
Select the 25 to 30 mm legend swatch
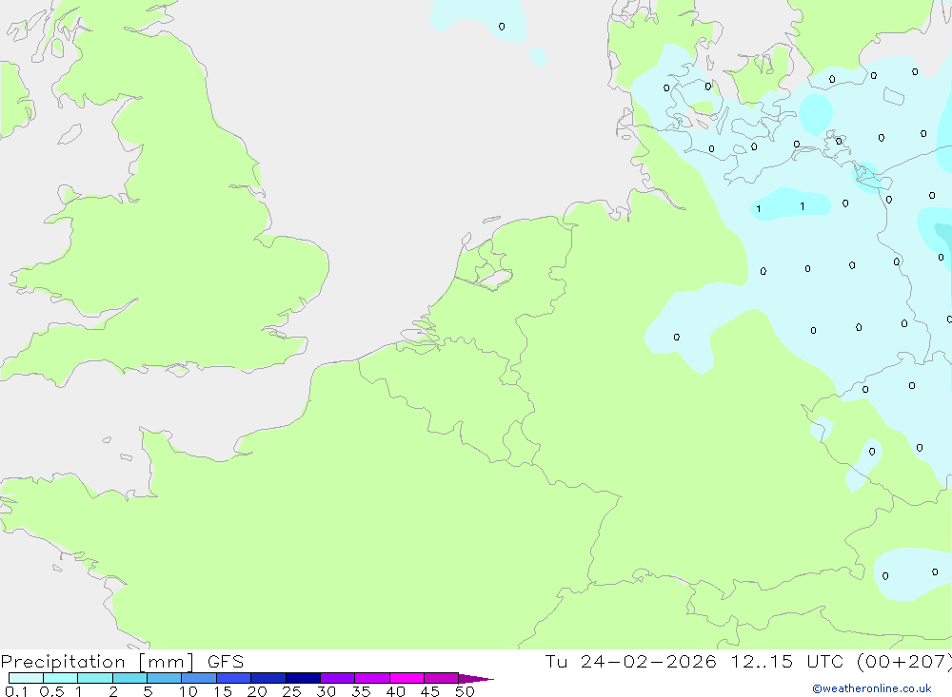click(303, 678)
